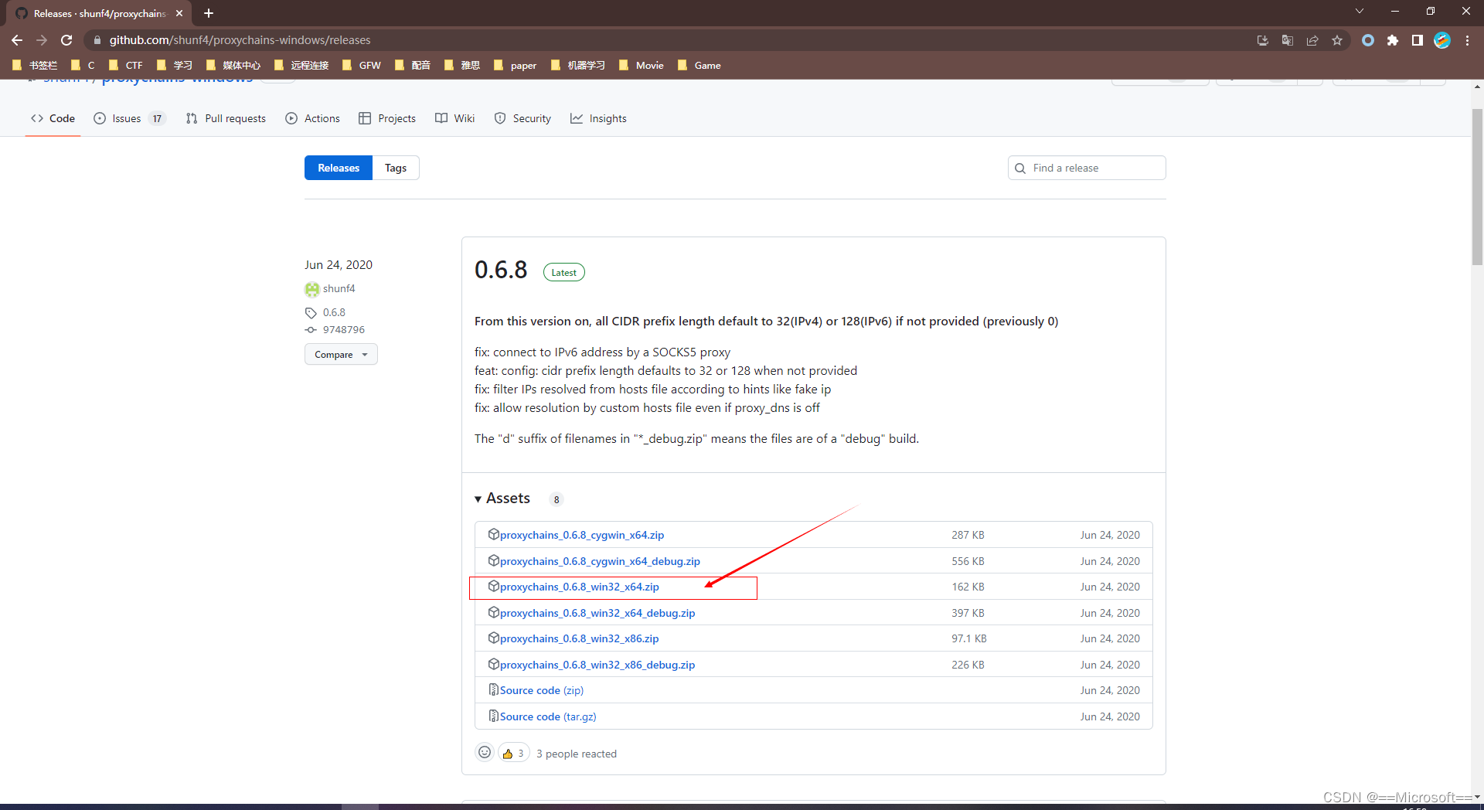
Task: Expand the Compare dropdown
Action: (x=341, y=354)
